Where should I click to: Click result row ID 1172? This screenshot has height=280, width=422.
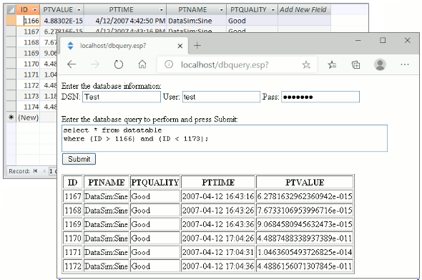(73, 266)
